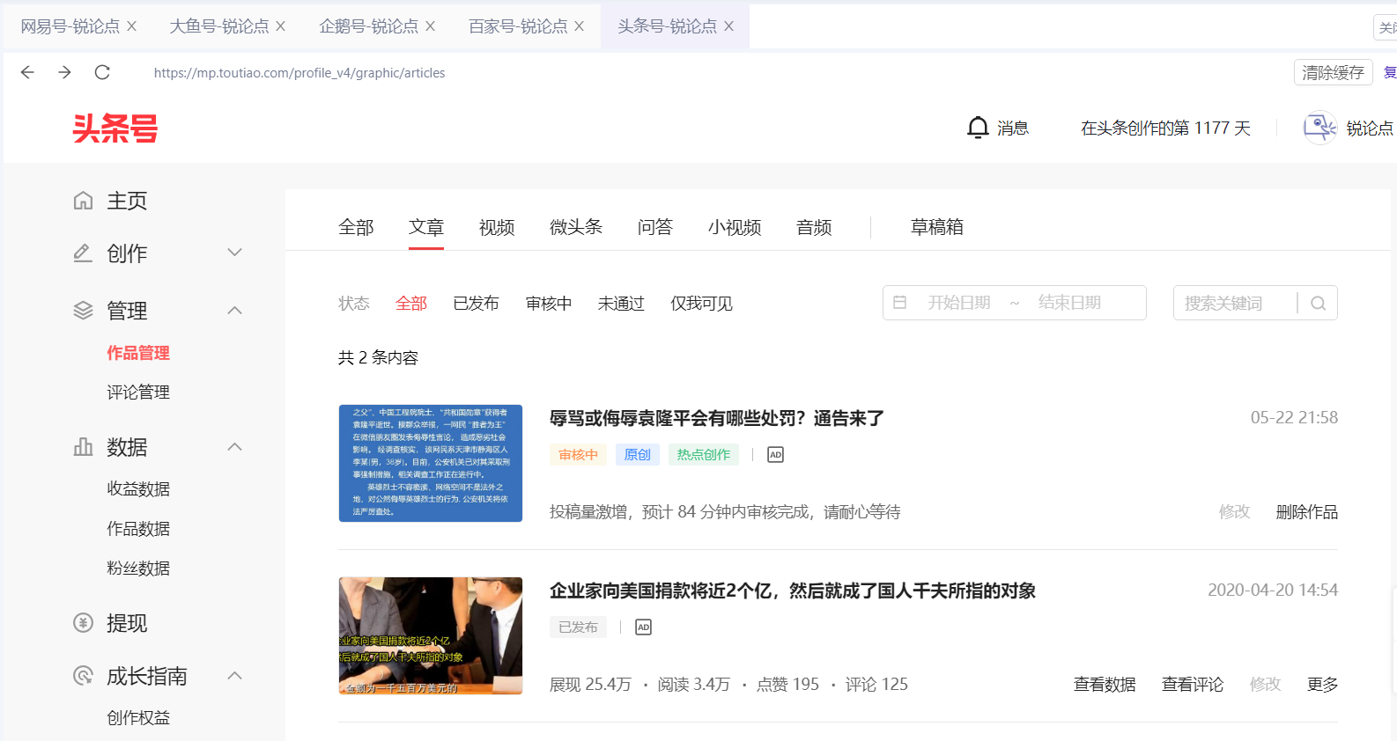The height and width of the screenshot is (741, 1397).
Task: Click the 清除缓存 button
Action: point(1333,72)
